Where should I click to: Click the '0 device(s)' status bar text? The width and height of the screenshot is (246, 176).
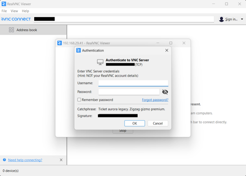click(11, 171)
